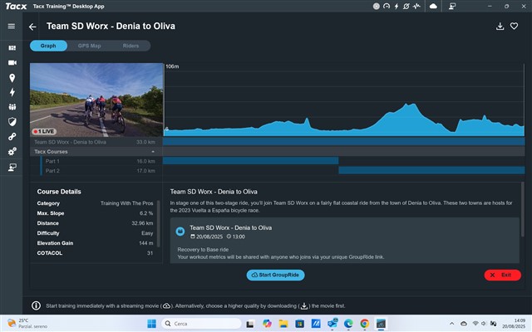The height and width of the screenshot is (332, 532).
Task: Open the lightning bolt workouts section
Action: click(x=12, y=92)
